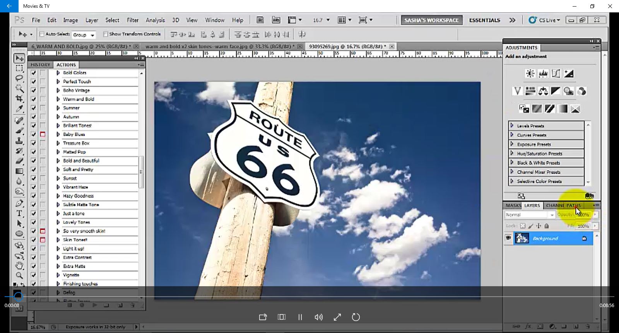This screenshot has height=333, width=619.
Task: Select the Background layer thumbnail
Action: 522,238
